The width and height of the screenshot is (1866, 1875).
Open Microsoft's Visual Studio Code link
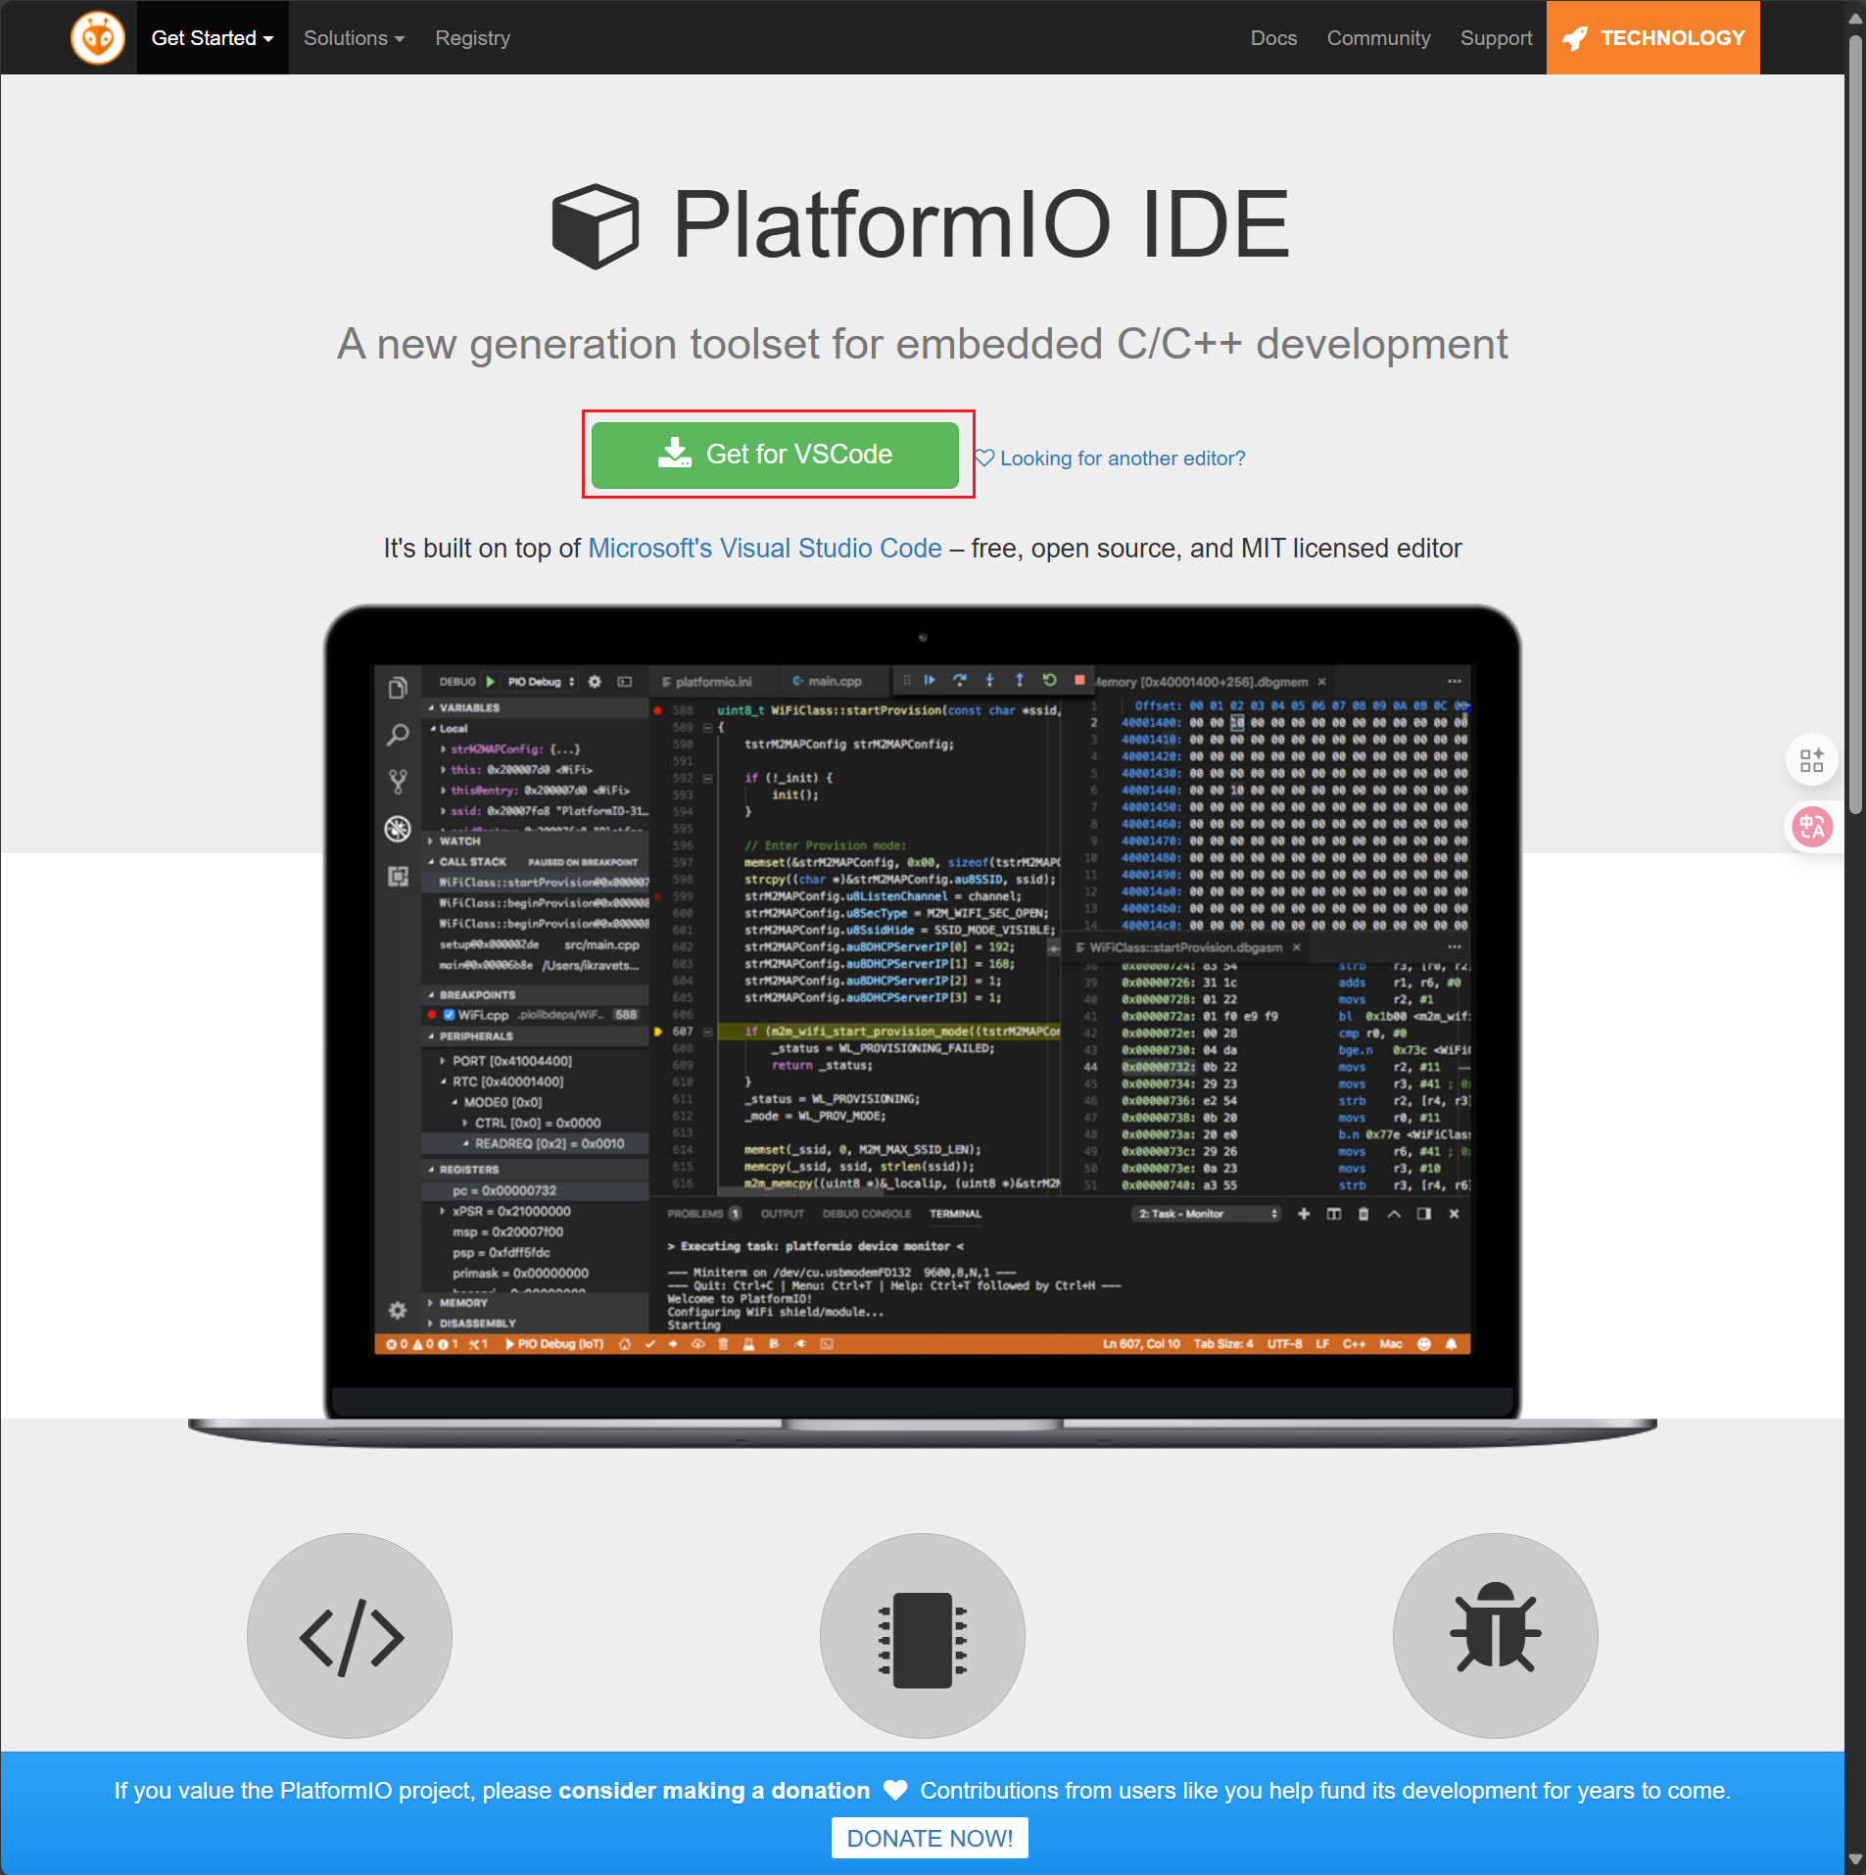point(764,549)
